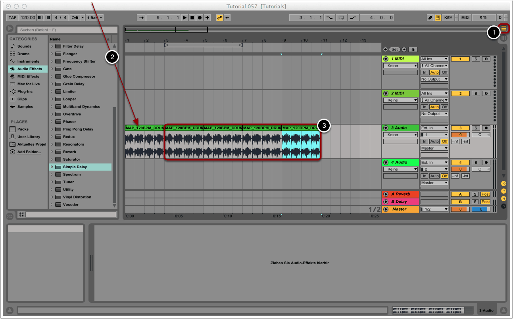Solo the 3 Audio track

pyautogui.click(x=476, y=128)
